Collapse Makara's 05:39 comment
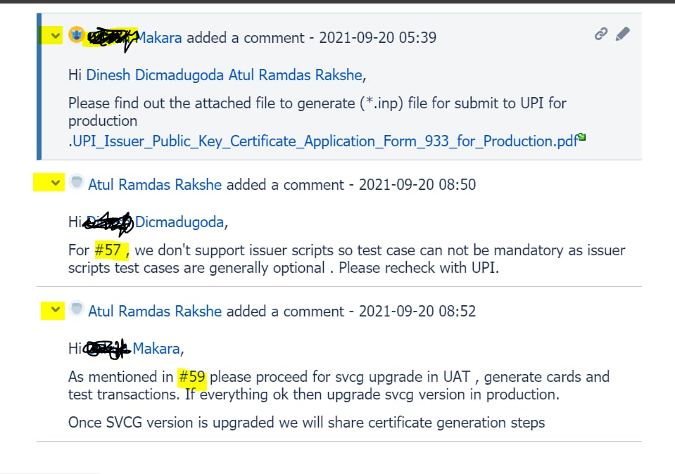Image resolution: width=675 pixels, height=474 pixels. pyautogui.click(x=54, y=33)
